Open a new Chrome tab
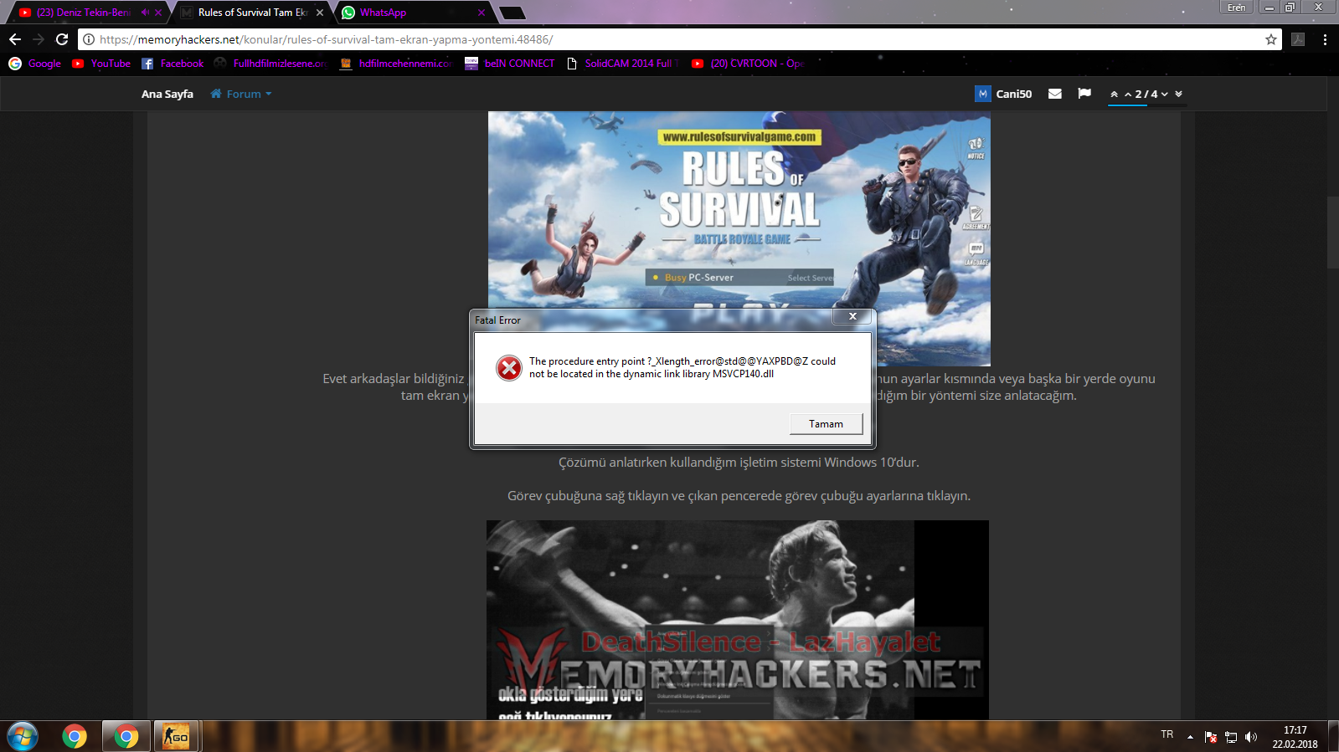The image size is (1339, 752). tap(512, 13)
